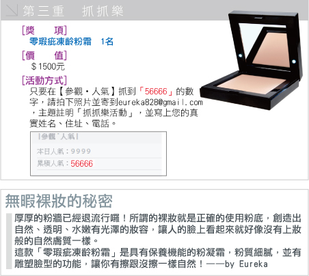Click the by Eureka signature text

[246, 264]
